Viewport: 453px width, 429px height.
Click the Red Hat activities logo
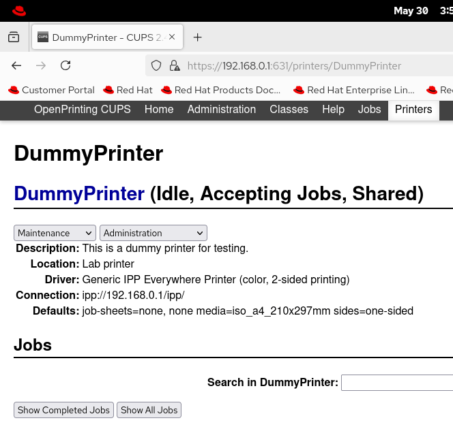(19, 11)
